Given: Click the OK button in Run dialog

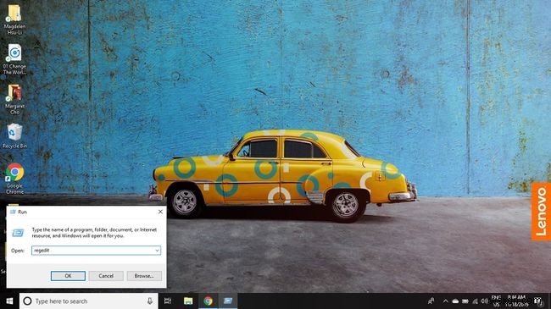Looking at the screenshot, I should [x=68, y=276].
